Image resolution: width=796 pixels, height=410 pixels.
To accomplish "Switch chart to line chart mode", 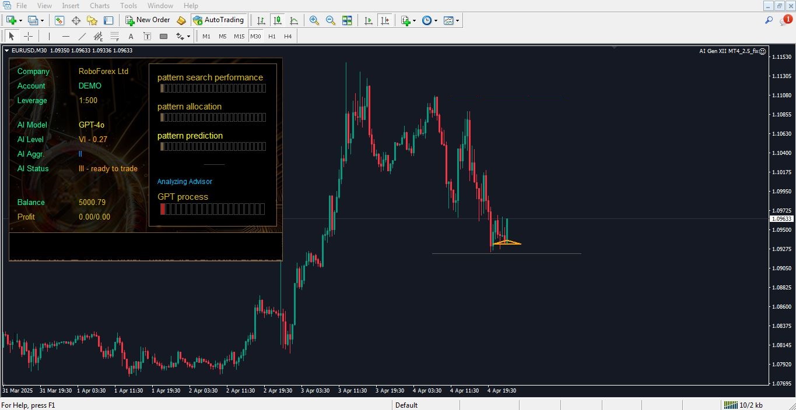I will click(x=294, y=20).
